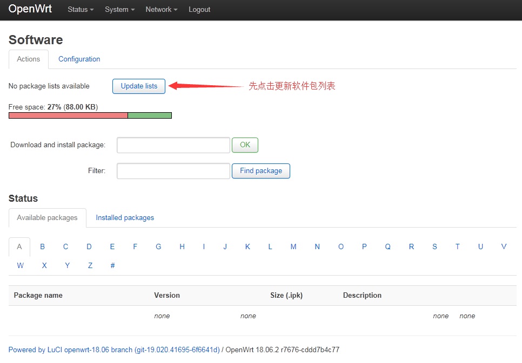This screenshot has width=522, height=363.
Task: Switch to the Actions tab
Action: (x=29, y=59)
